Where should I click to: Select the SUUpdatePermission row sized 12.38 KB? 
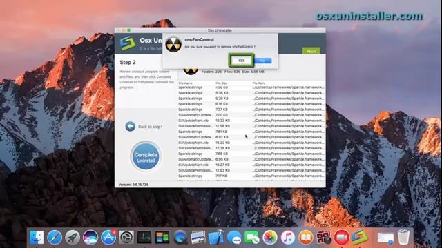(x=251, y=148)
